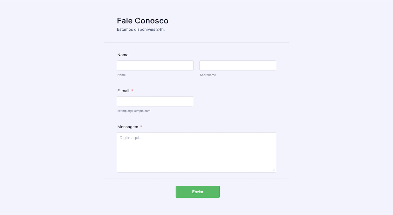Click the E-mail field label
This screenshot has width=393, height=215.
click(123, 91)
